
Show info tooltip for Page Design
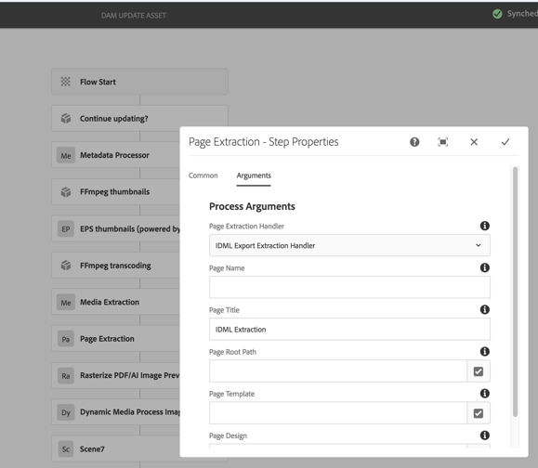pos(484,435)
